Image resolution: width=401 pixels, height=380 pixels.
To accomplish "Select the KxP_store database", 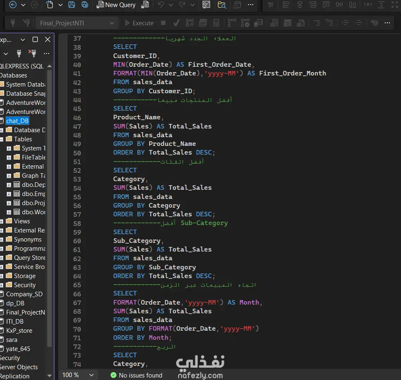I will (19, 331).
